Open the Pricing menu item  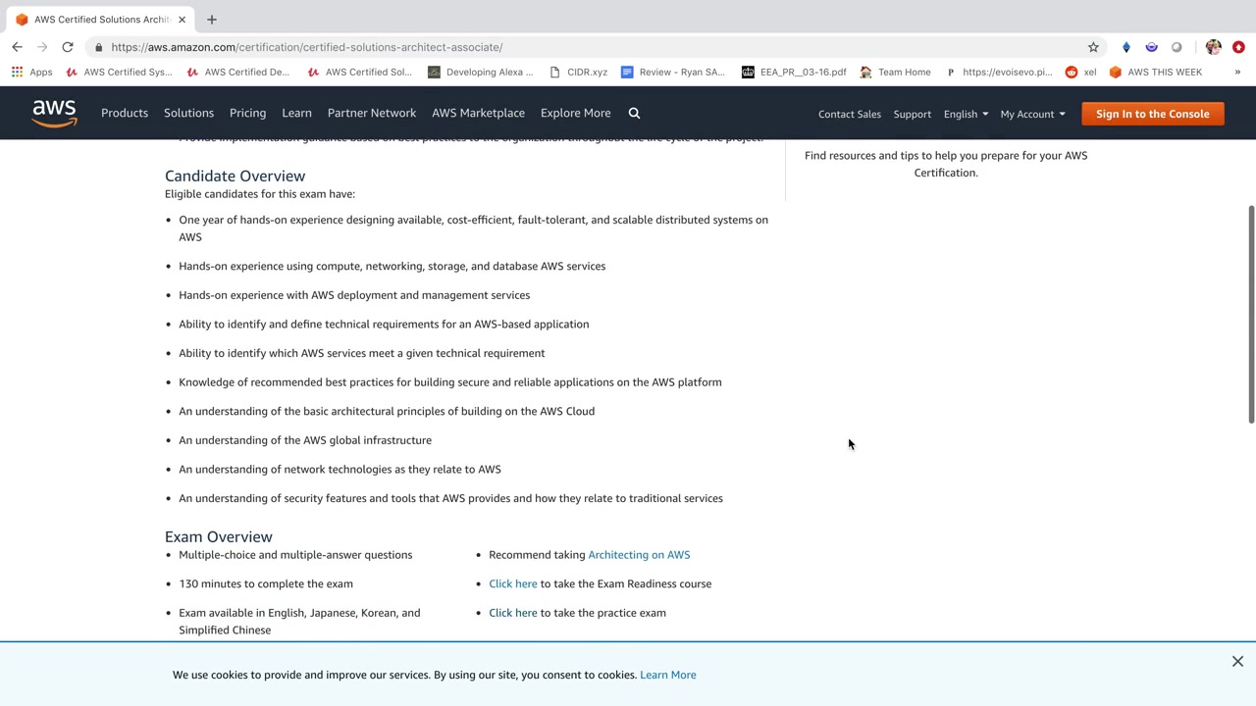click(247, 113)
